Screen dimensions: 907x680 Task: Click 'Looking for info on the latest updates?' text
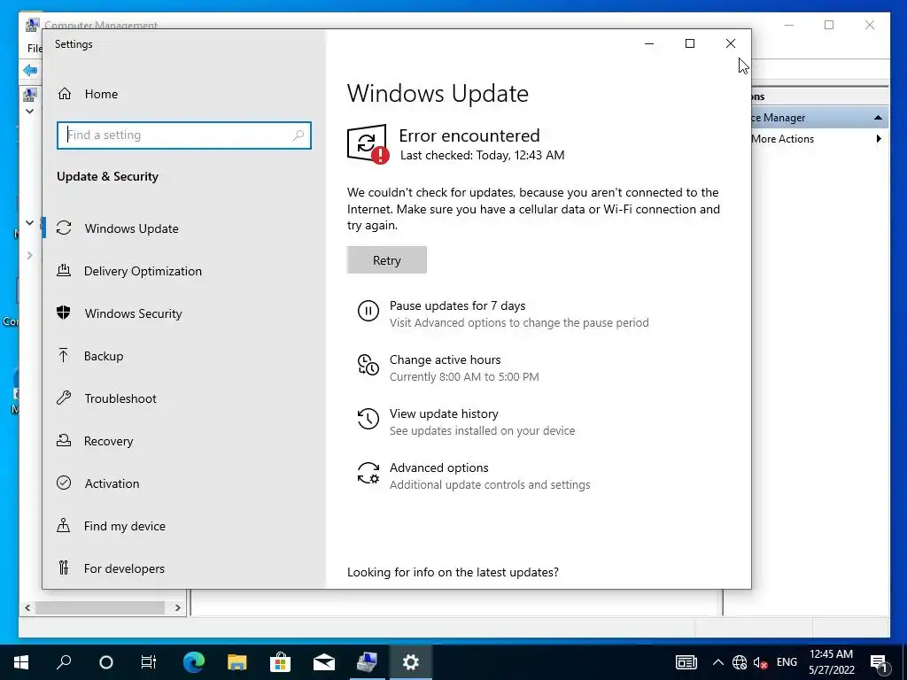[453, 573]
